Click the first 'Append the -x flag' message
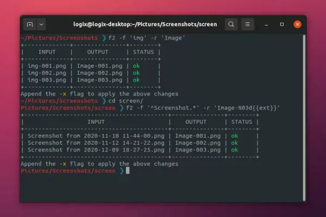Image resolution: width=326 pixels, height=217 pixels. tap(99, 94)
